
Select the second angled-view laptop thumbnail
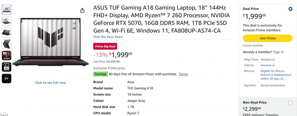7,21
